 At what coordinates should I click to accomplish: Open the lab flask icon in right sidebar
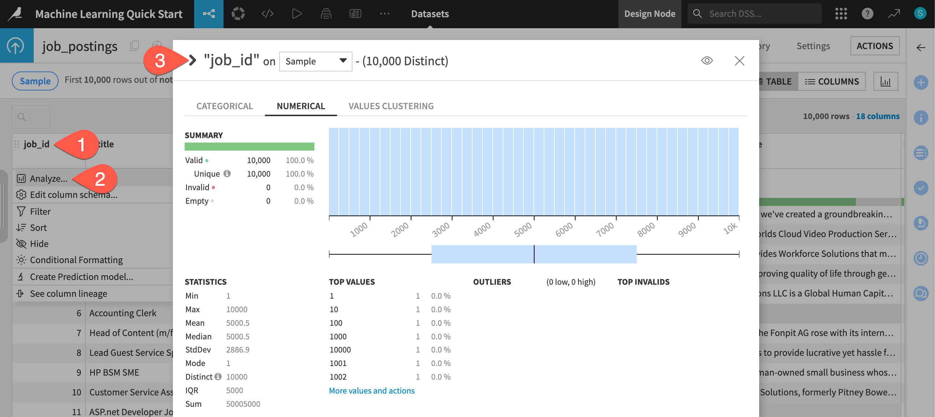(x=921, y=223)
